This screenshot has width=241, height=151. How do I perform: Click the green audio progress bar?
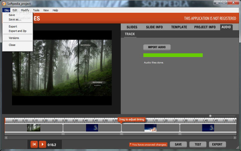(x=173, y=55)
